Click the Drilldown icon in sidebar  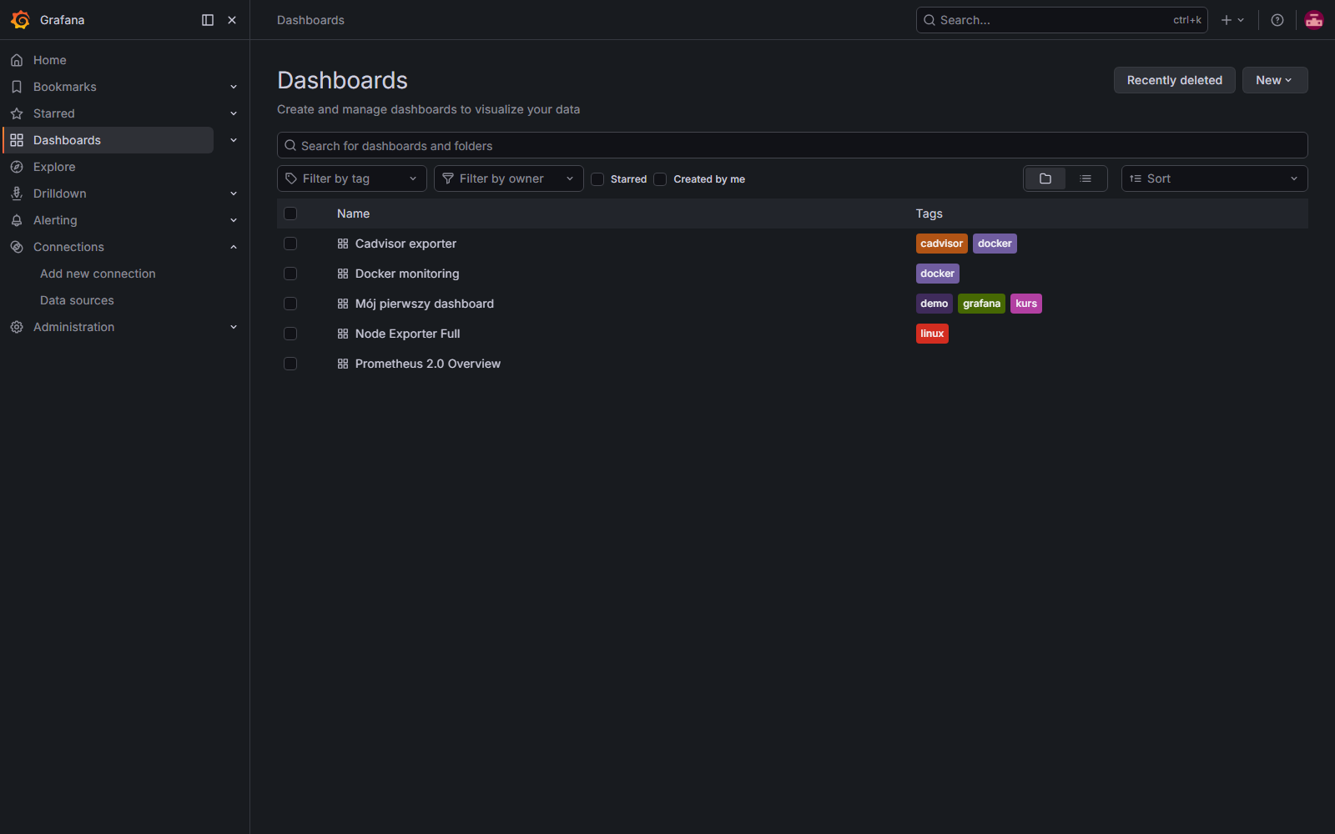coord(17,193)
